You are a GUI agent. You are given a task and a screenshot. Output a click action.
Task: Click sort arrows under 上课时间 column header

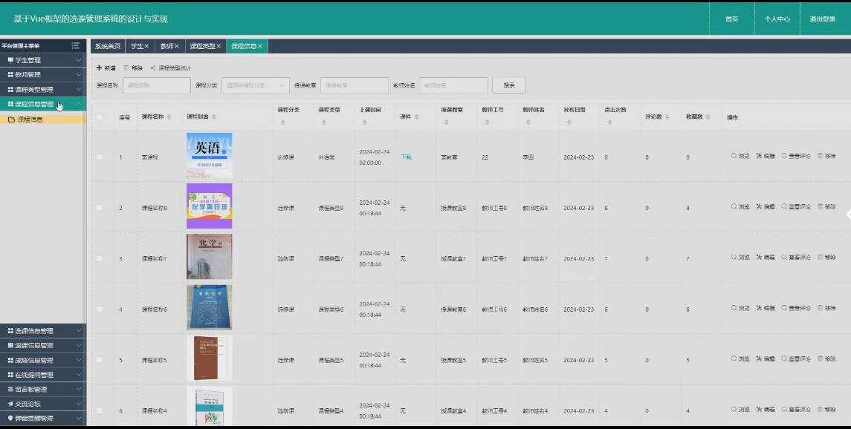coord(365,122)
